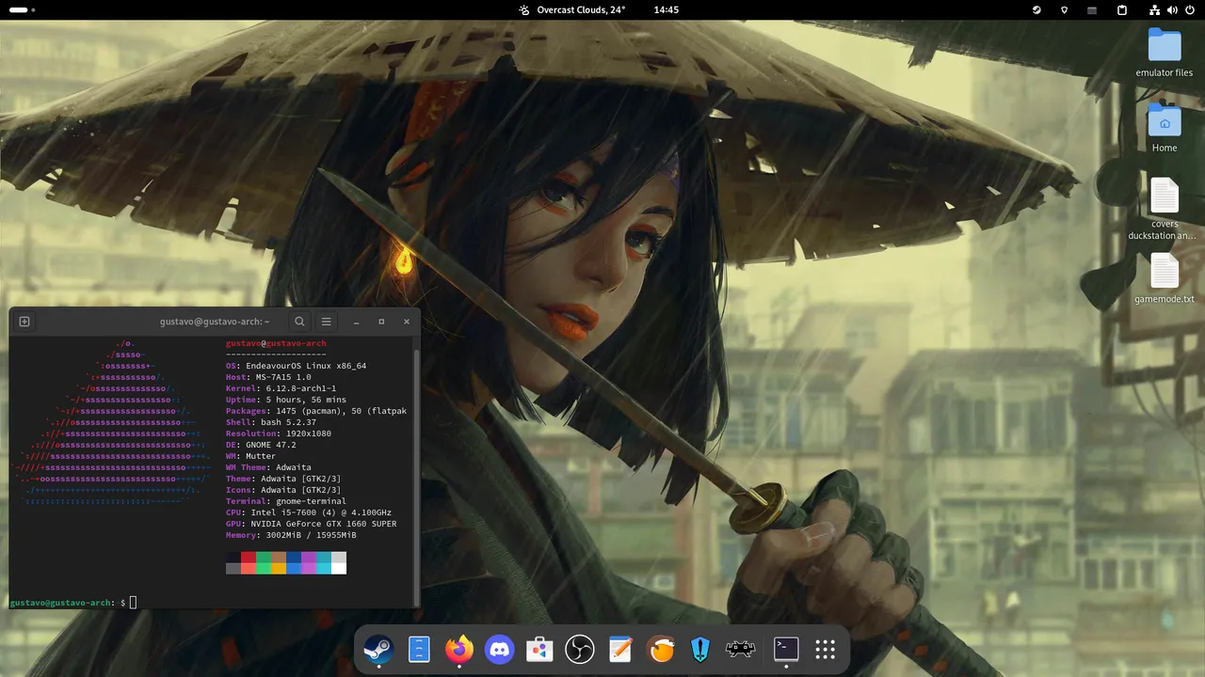1205x677 pixels.
Task: Open the power menu in the top bar
Action: point(1189,10)
